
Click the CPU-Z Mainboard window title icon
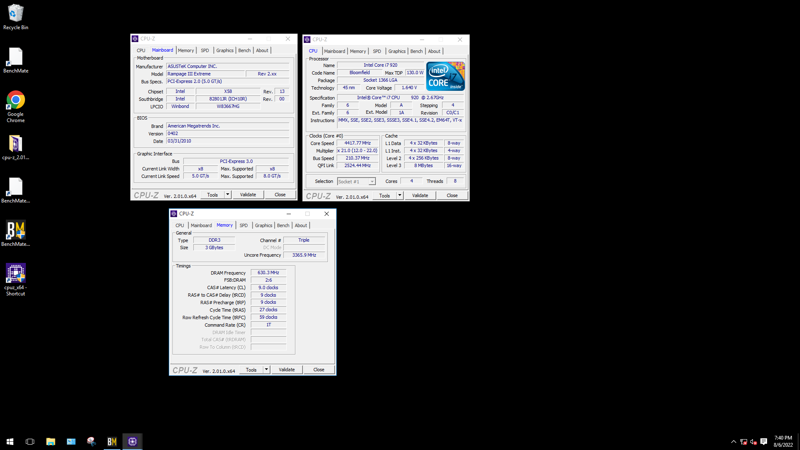(x=135, y=39)
